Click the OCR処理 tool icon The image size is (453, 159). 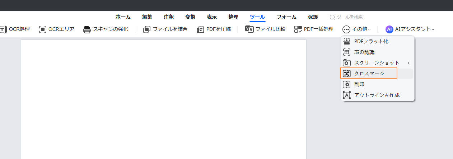(3, 29)
